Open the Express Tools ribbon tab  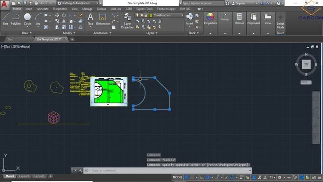point(144,9)
